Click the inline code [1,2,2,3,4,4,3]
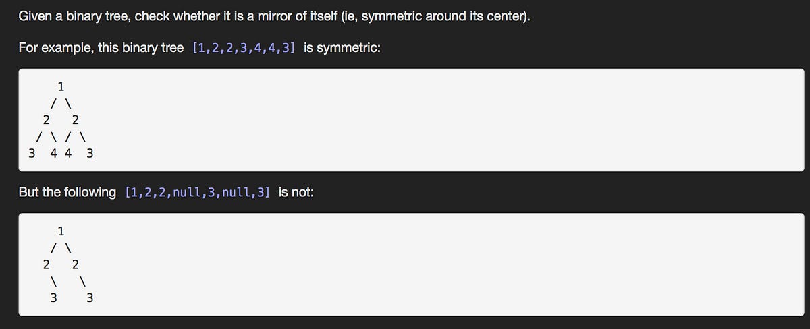Image resolution: width=810 pixels, height=329 pixels. [244, 49]
